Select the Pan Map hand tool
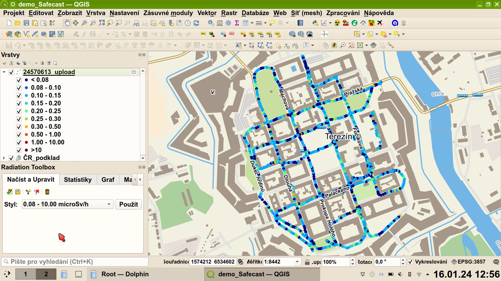Viewport: 501px width, 281px height. pos(67,23)
